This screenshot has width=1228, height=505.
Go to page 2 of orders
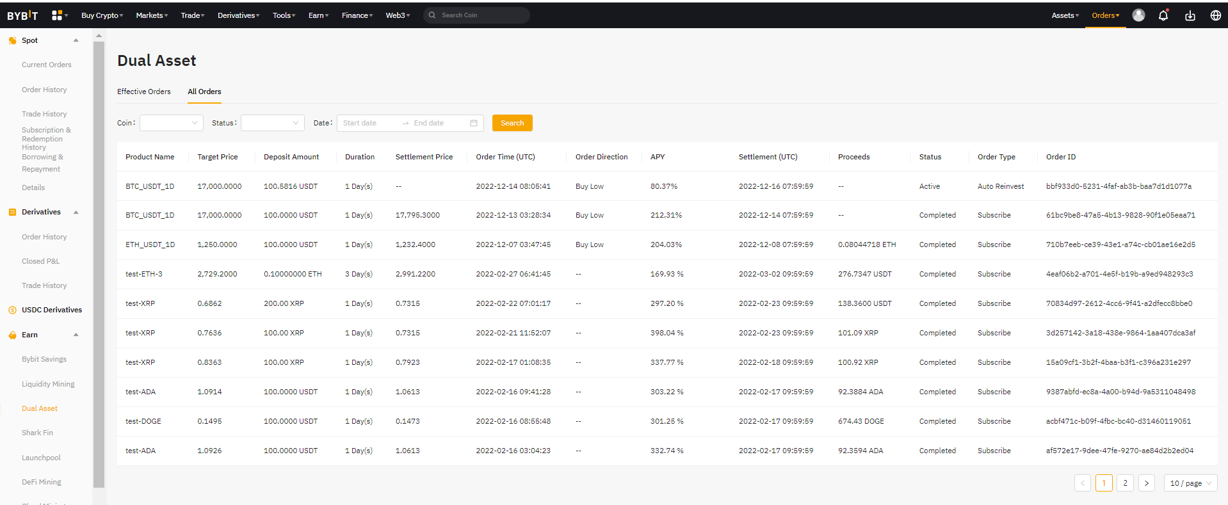[x=1125, y=483]
